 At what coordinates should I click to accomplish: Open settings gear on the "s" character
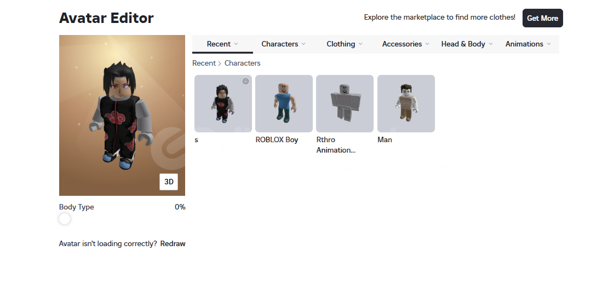point(245,81)
